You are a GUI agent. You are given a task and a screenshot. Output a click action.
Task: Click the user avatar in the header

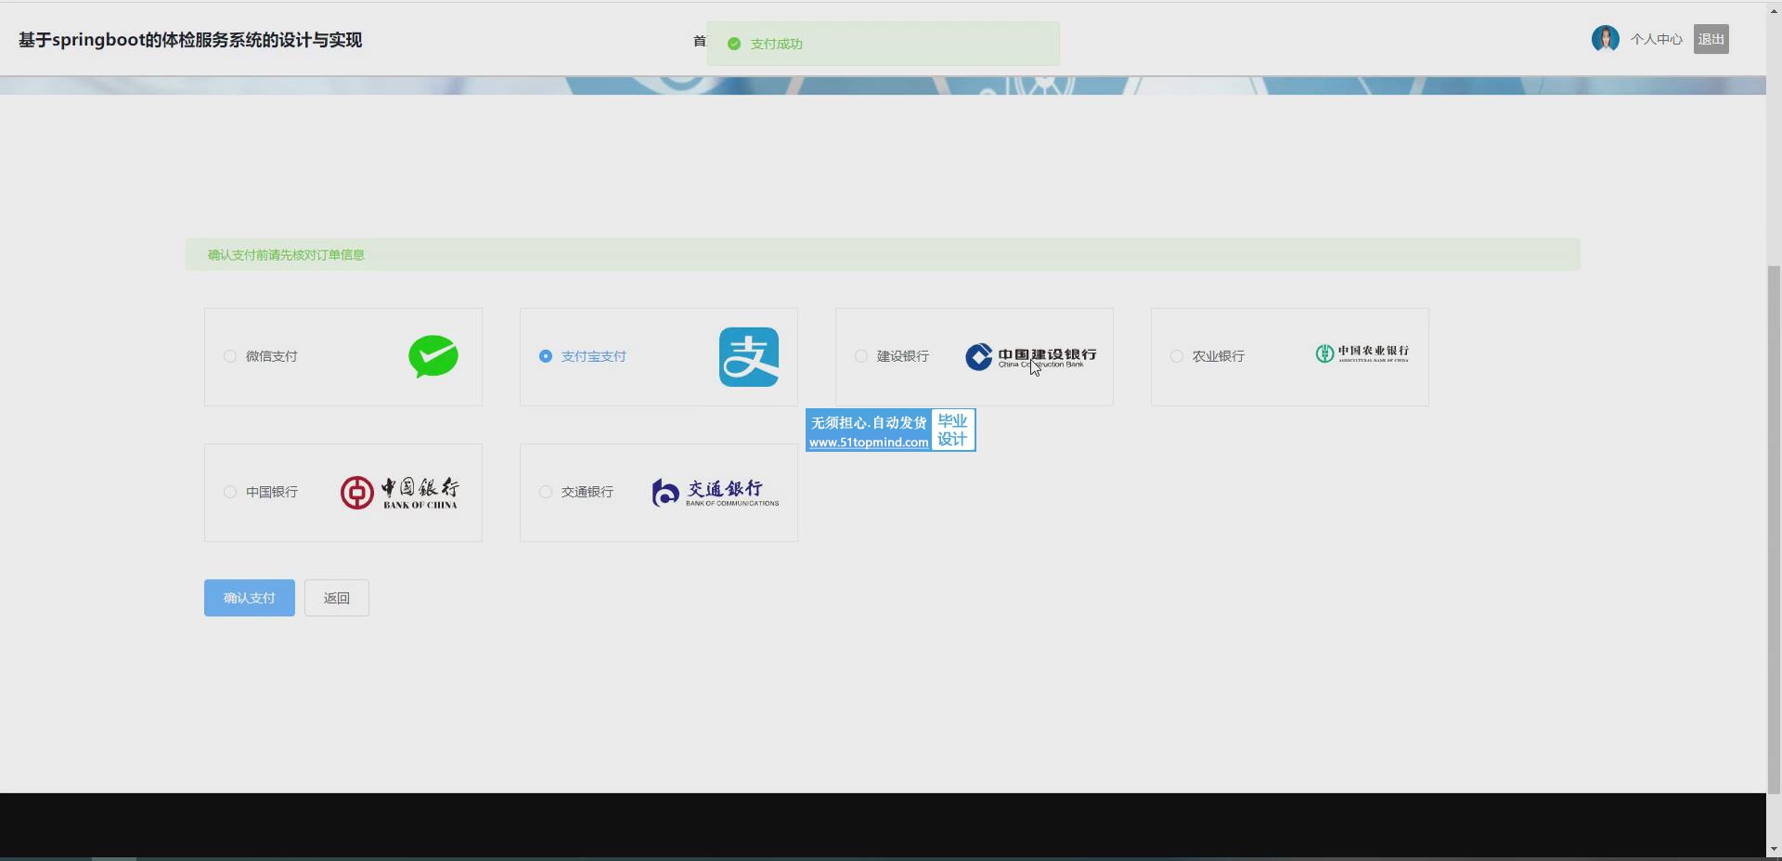coord(1606,39)
